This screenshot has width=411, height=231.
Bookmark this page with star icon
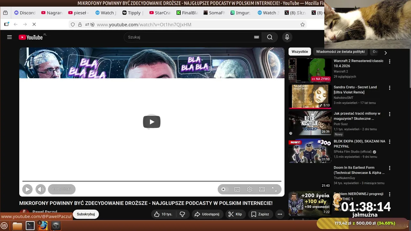[302, 24]
